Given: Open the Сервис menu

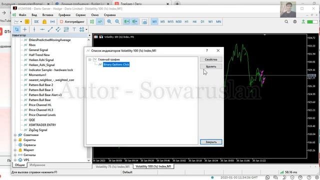Looking at the screenshot, I should [80, 15].
